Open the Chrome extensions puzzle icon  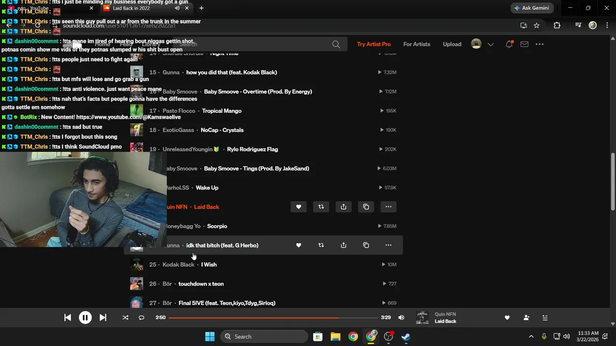(557, 25)
